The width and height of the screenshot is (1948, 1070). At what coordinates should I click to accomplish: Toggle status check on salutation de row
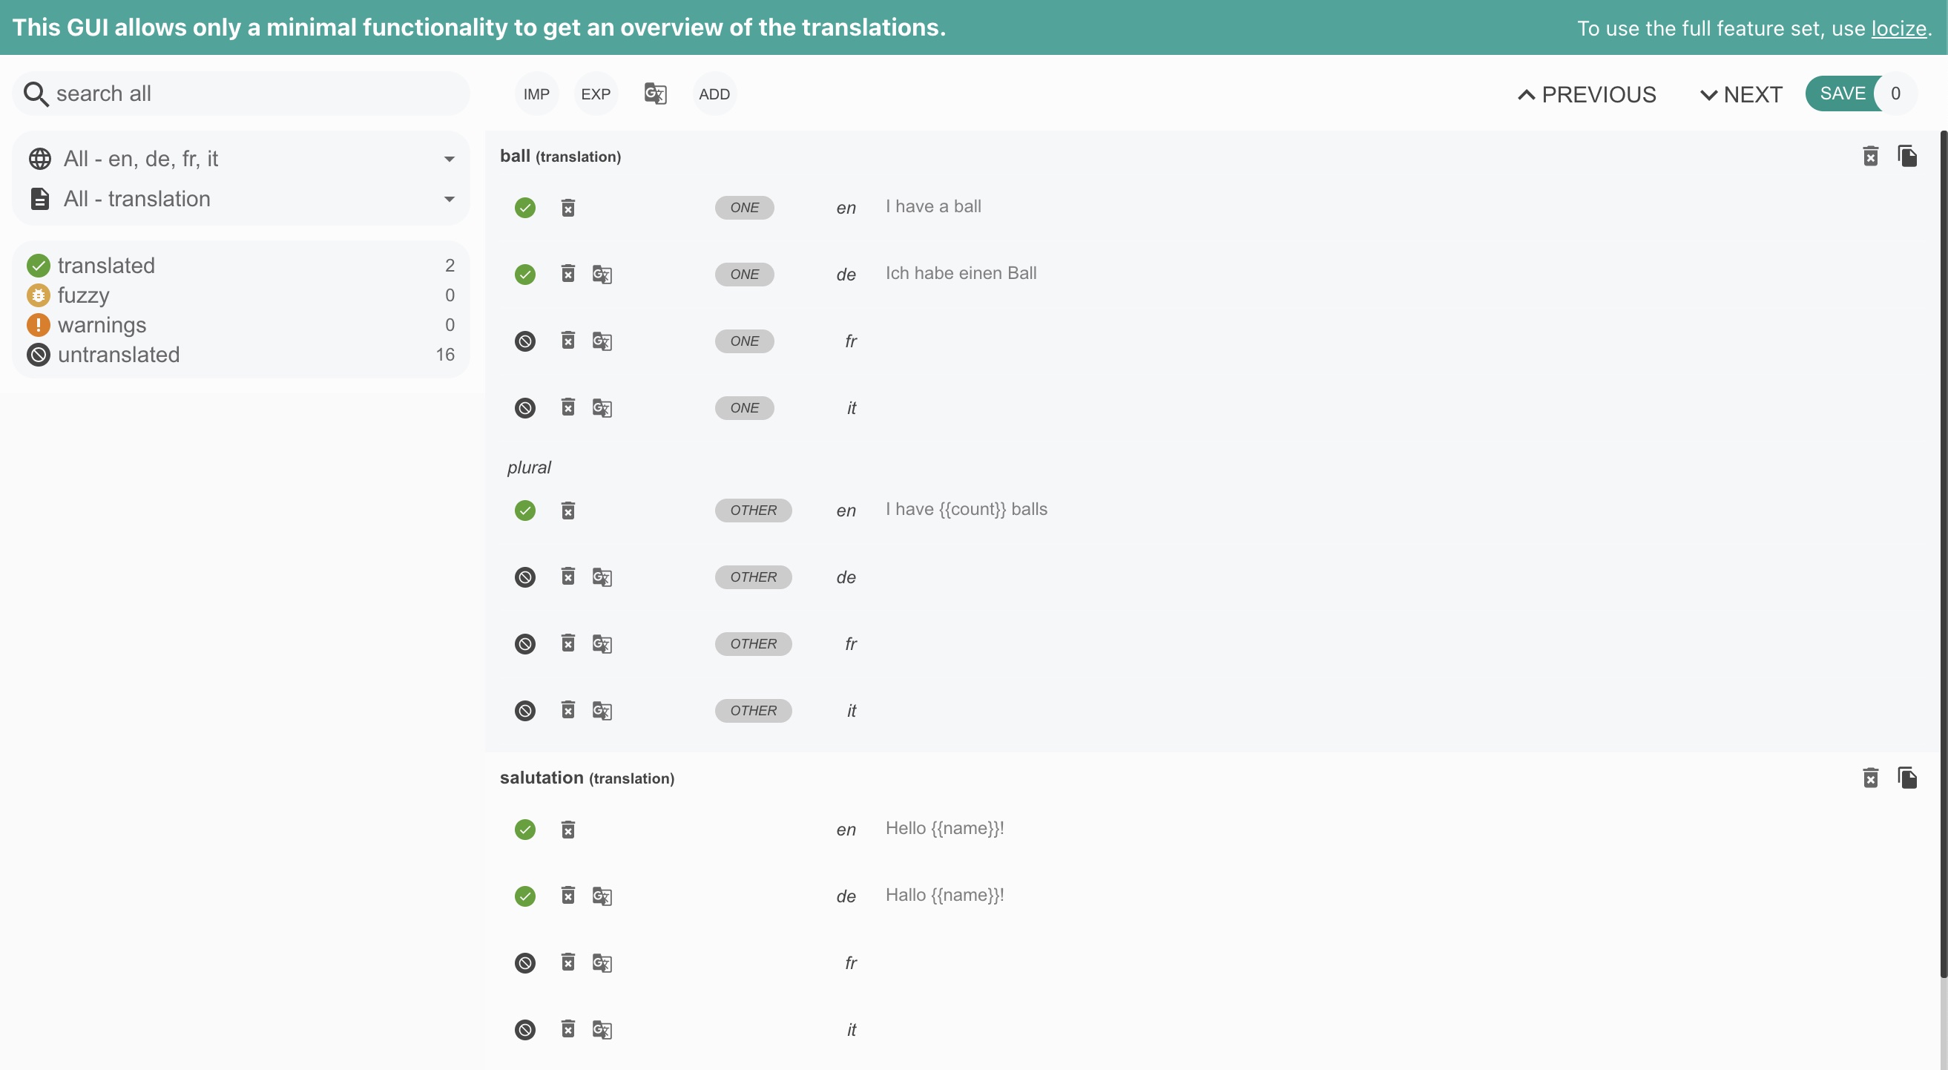tap(524, 896)
